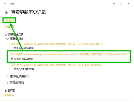134x102 pixels.
Task: Minimize the Settings window
Action: (114, 3)
